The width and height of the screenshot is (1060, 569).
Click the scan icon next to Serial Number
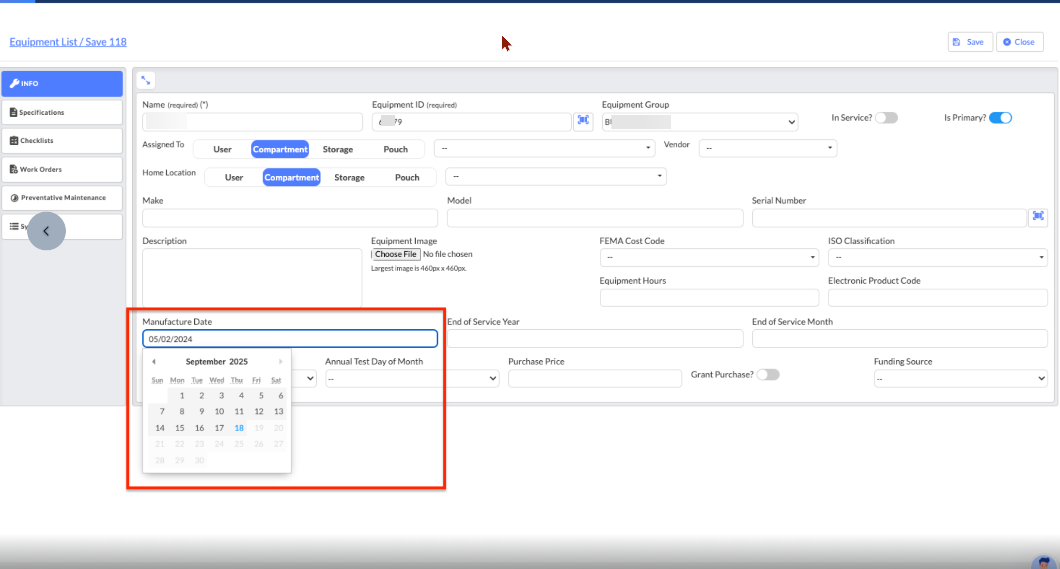[x=1038, y=216]
